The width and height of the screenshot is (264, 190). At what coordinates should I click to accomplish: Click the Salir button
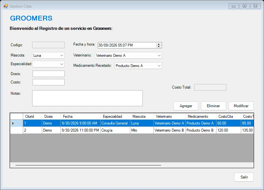coord(244,177)
